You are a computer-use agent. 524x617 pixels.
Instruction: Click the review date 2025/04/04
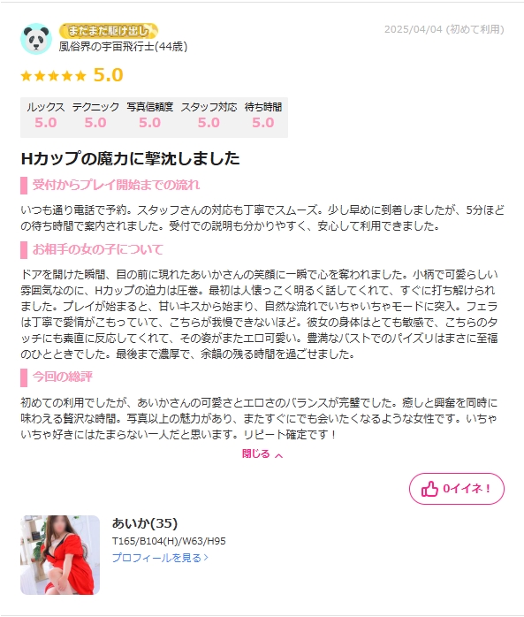(x=413, y=29)
